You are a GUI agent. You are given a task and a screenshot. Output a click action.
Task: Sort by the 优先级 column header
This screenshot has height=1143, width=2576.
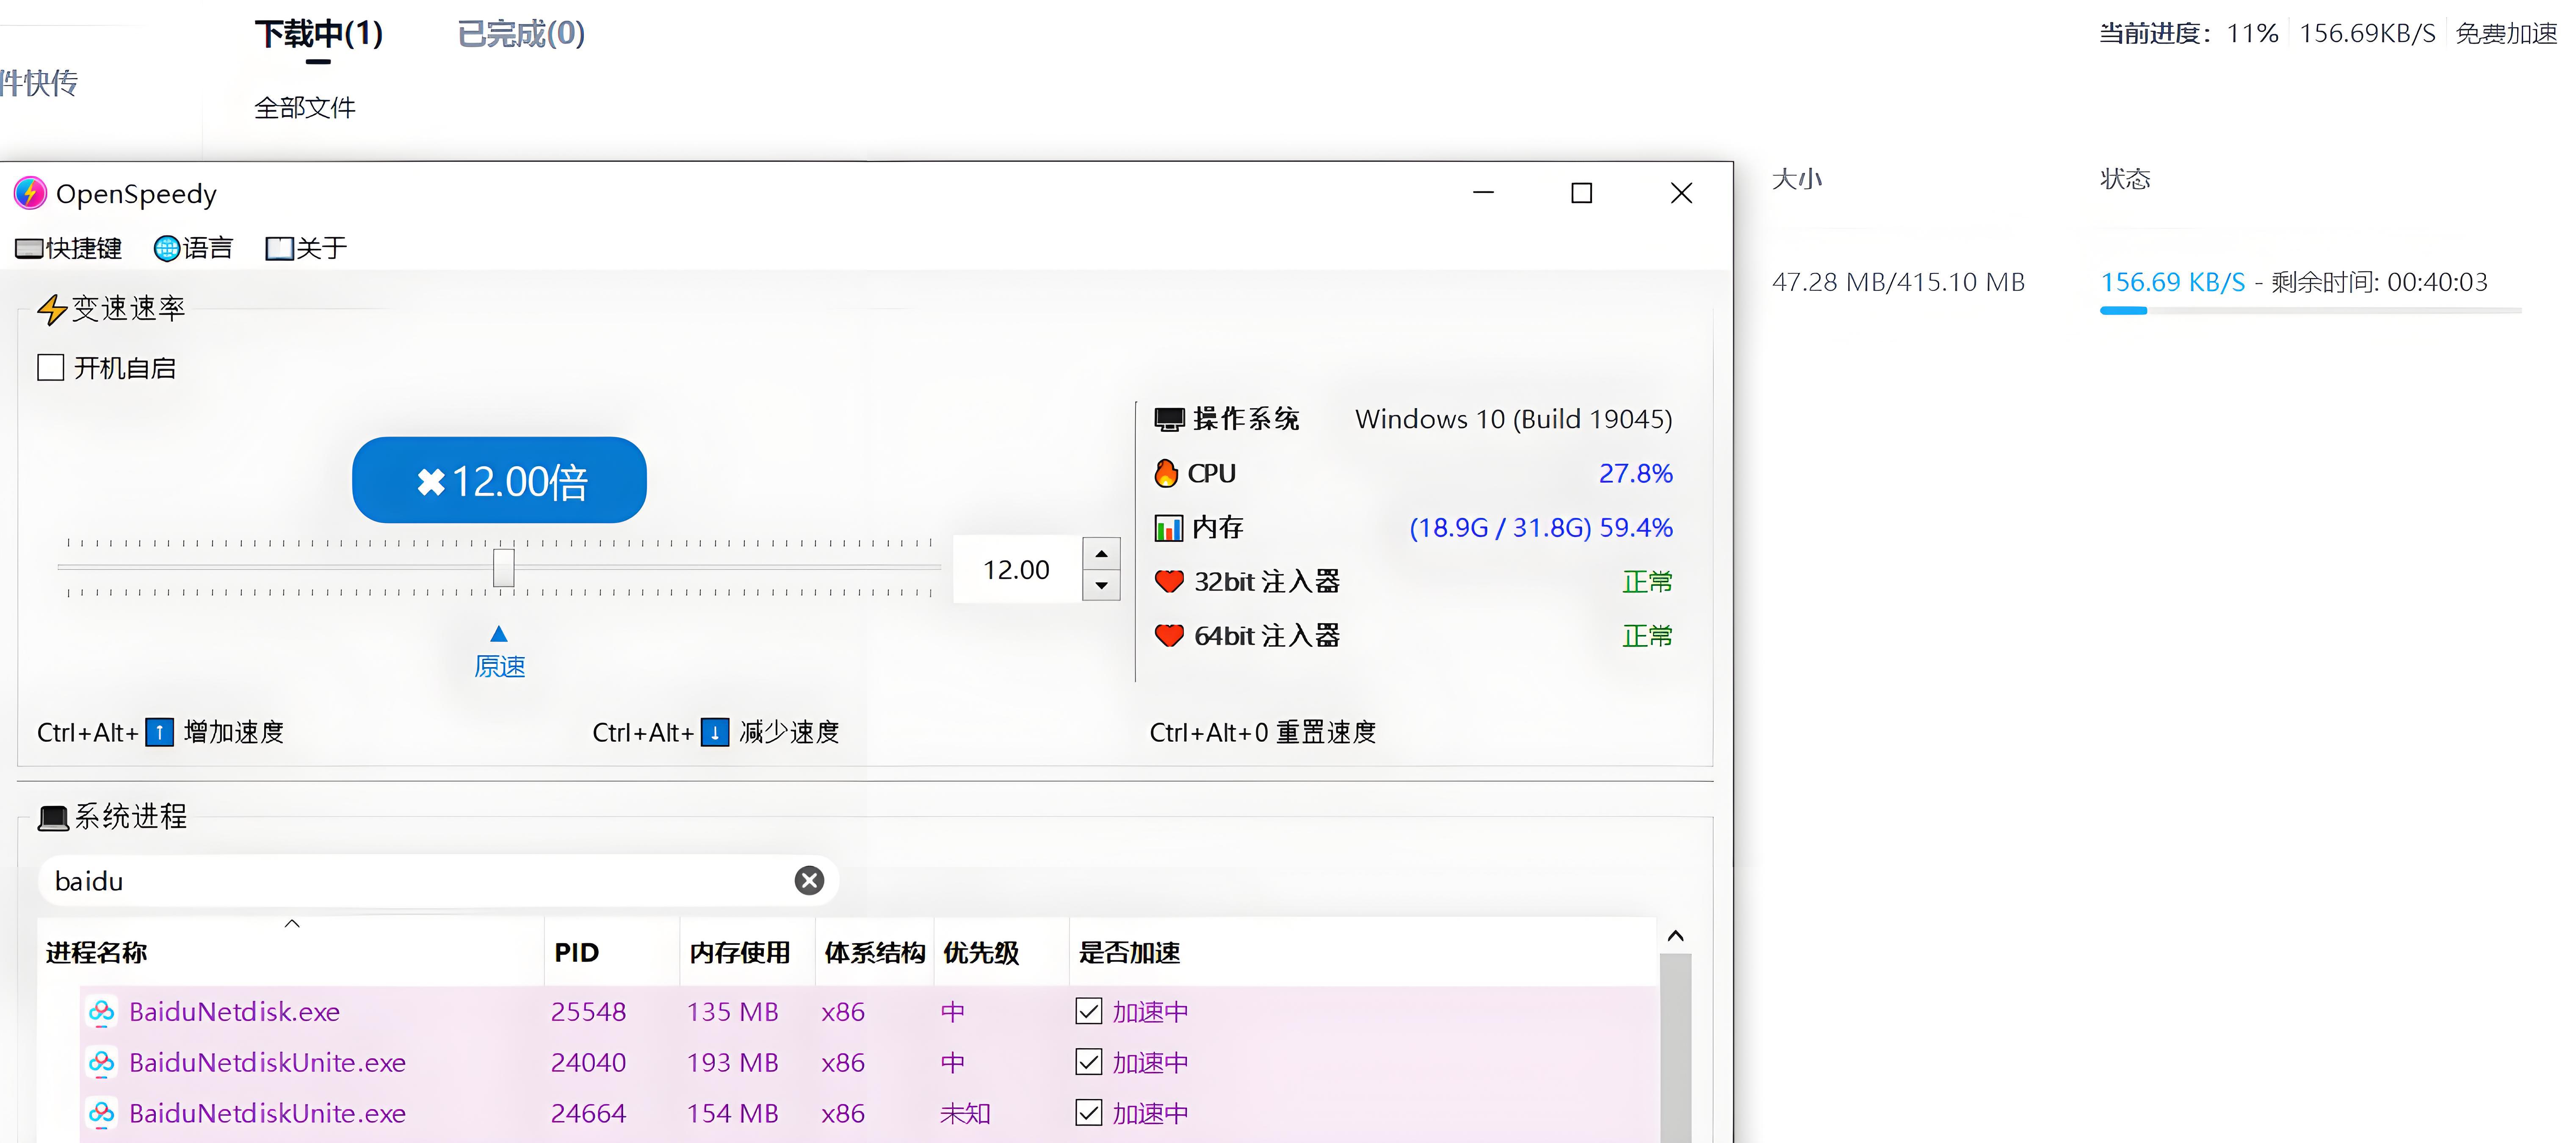pyautogui.click(x=1001, y=952)
